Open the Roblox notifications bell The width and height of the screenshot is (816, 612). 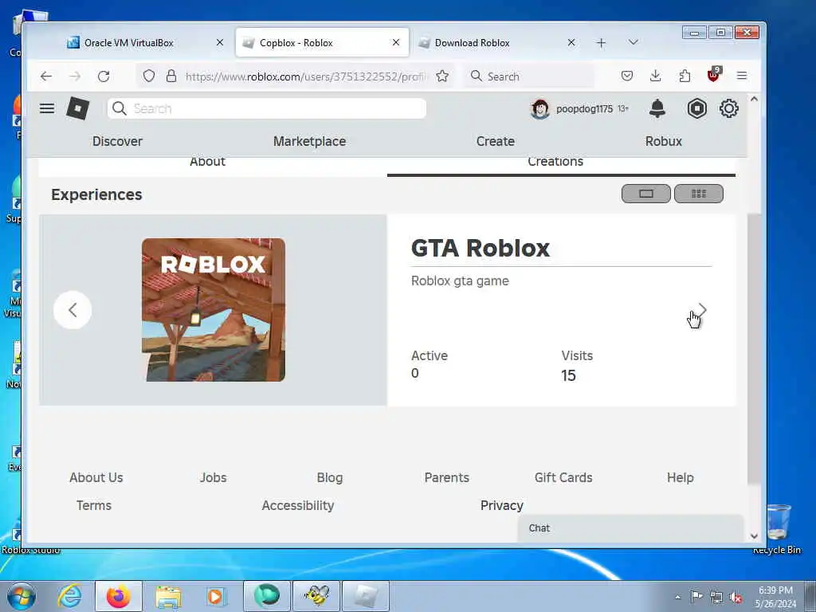point(657,108)
